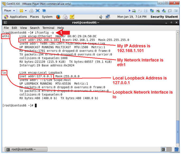Click the USB device icon beside sound card

[x=170, y=11]
